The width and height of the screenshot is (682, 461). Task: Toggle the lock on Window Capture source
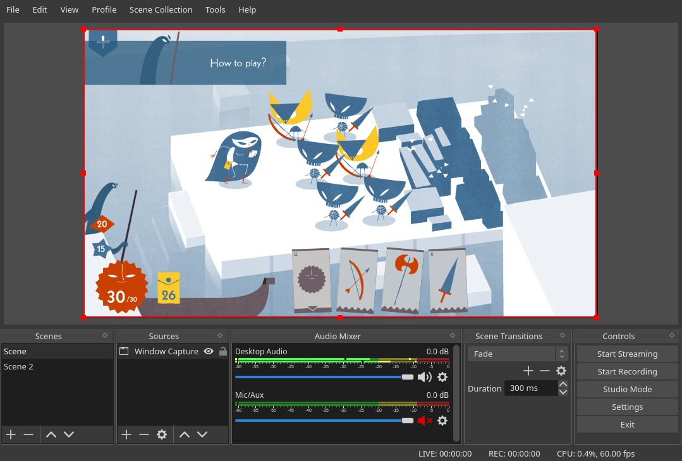223,351
